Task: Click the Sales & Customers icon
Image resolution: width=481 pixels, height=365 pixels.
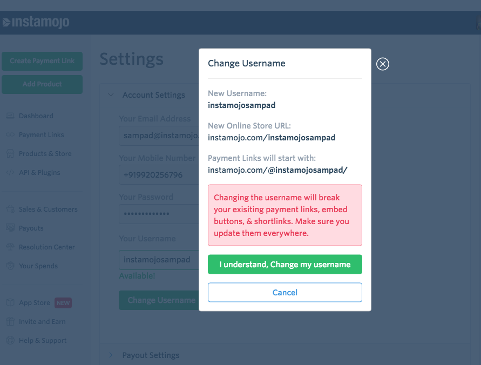Action: (10, 209)
